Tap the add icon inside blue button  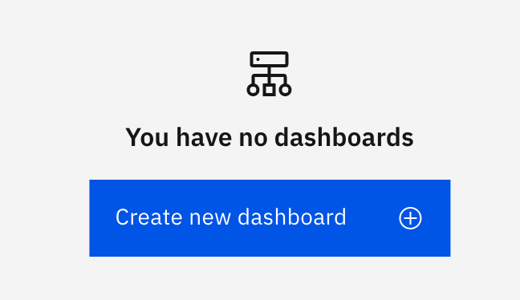coord(410,218)
